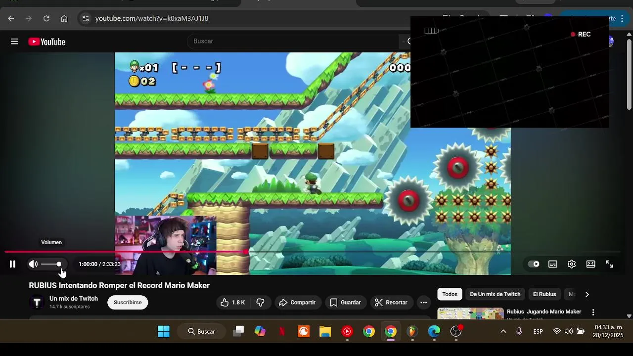The height and width of the screenshot is (356, 633).
Task: Open the YouTube hamburger guide menu
Action: [x=14, y=42]
